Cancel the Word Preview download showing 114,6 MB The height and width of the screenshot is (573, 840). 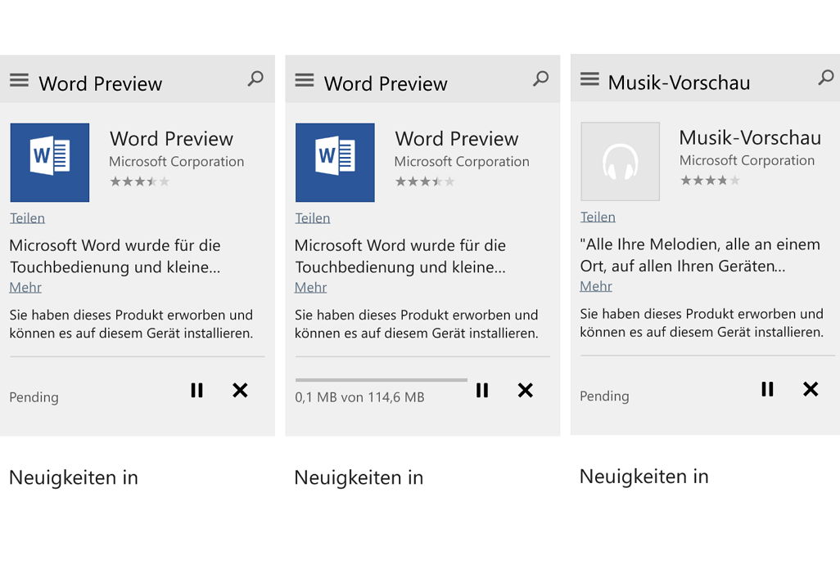pyautogui.click(x=526, y=390)
